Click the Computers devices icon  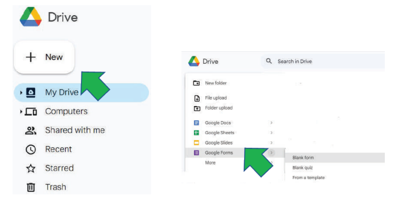pyautogui.click(x=31, y=112)
